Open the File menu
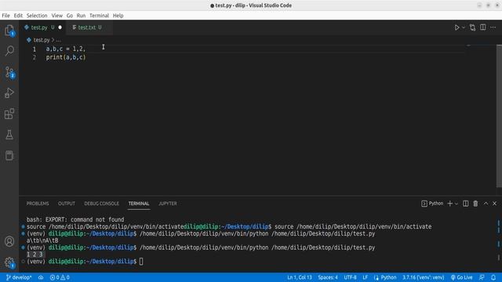 tap(5, 16)
